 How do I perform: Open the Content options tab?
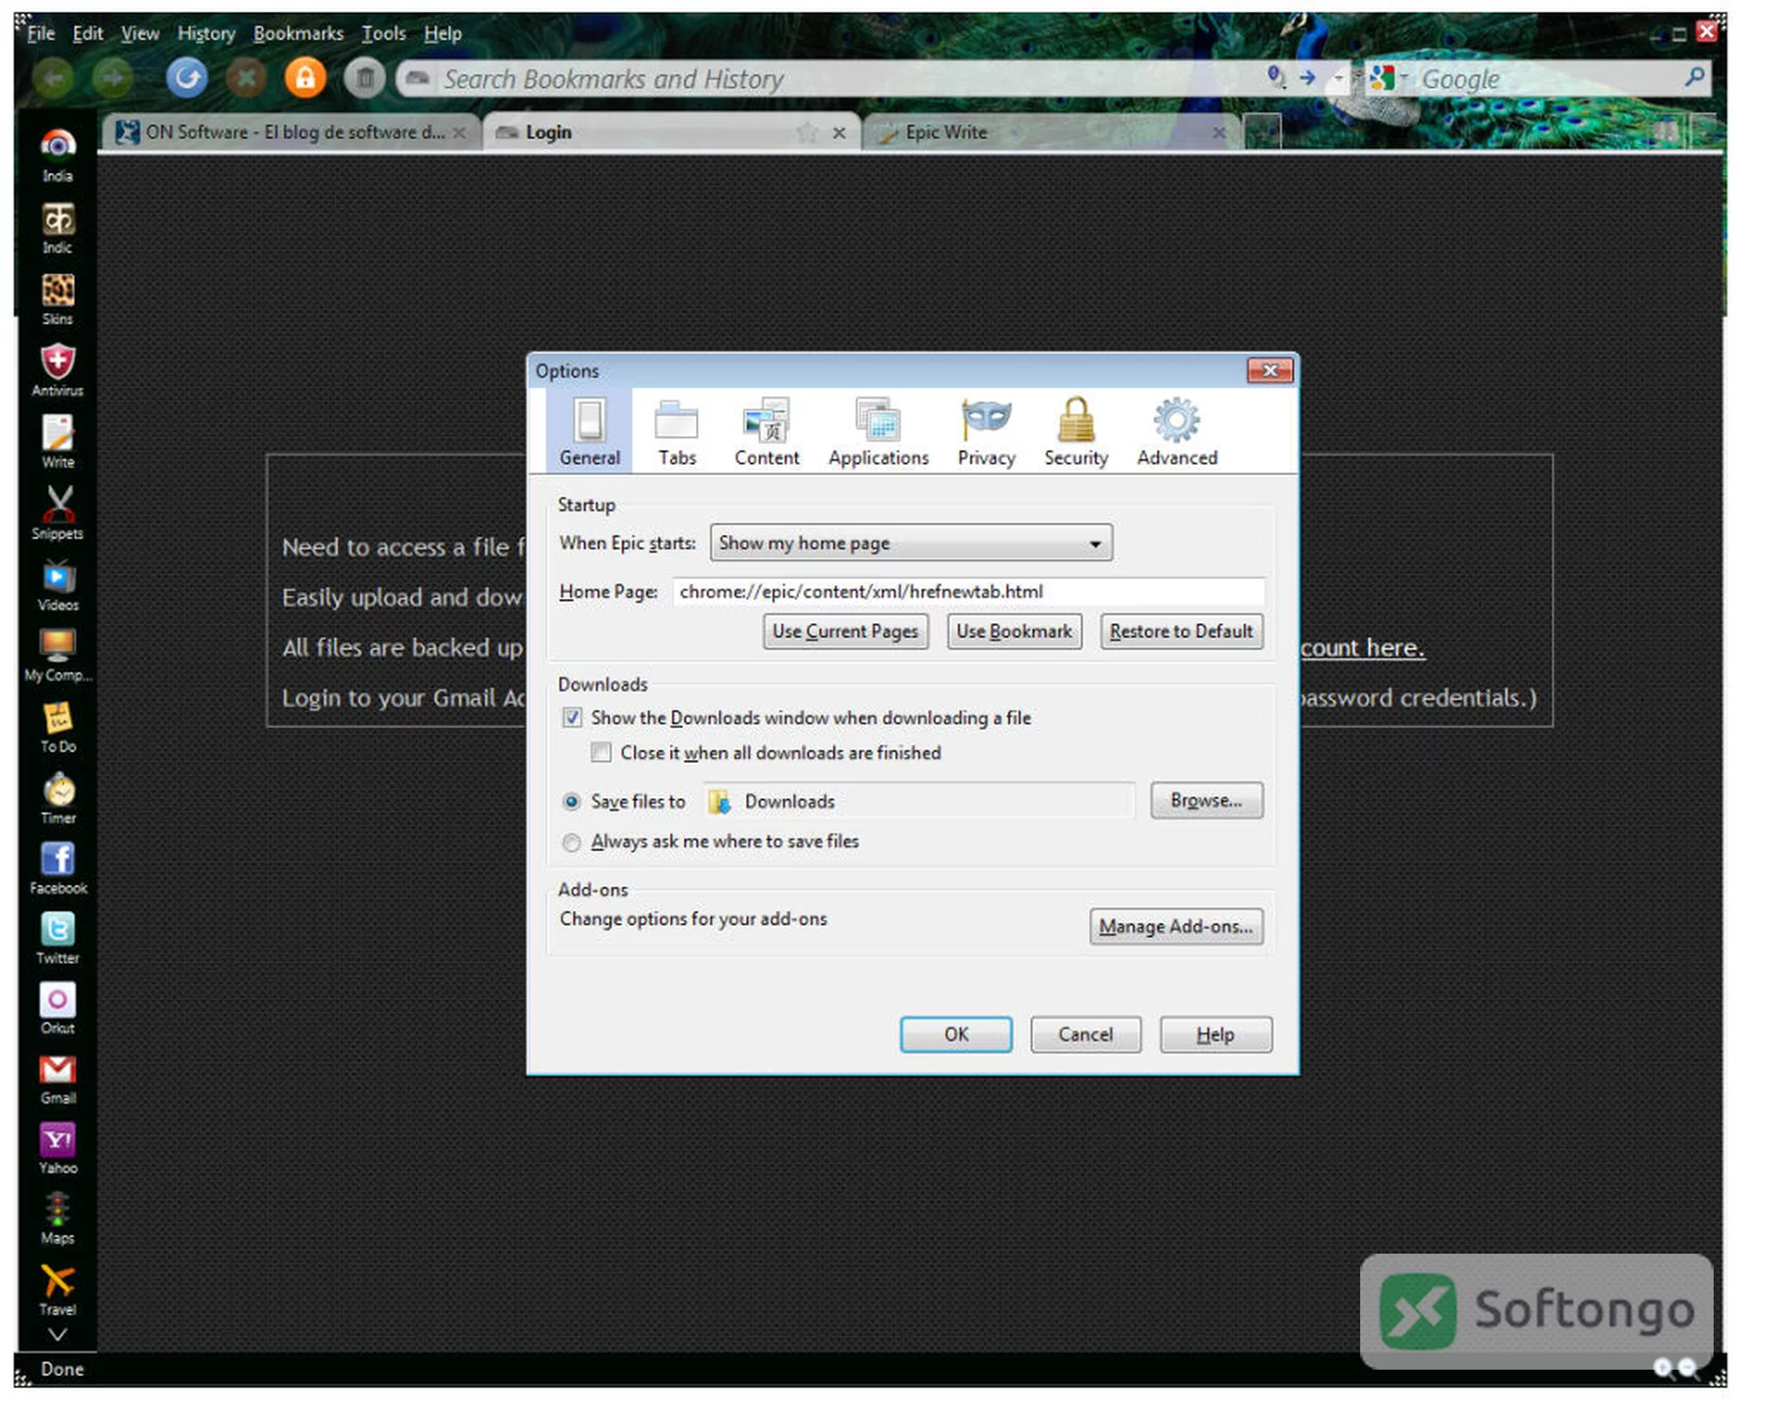tap(767, 433)
